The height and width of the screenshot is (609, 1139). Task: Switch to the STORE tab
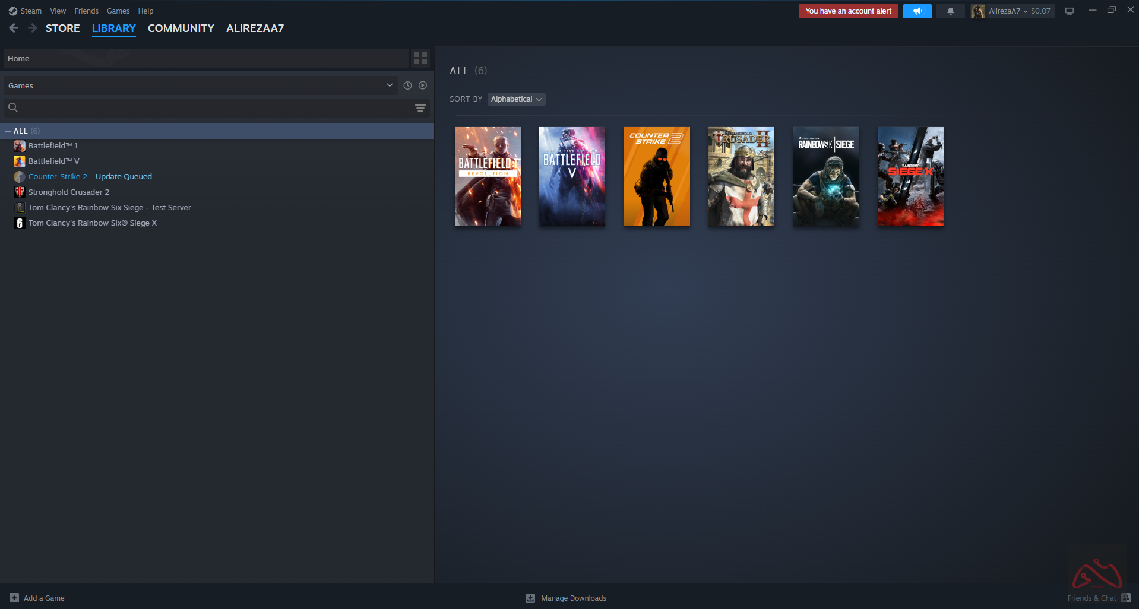(x=62, y=28)
